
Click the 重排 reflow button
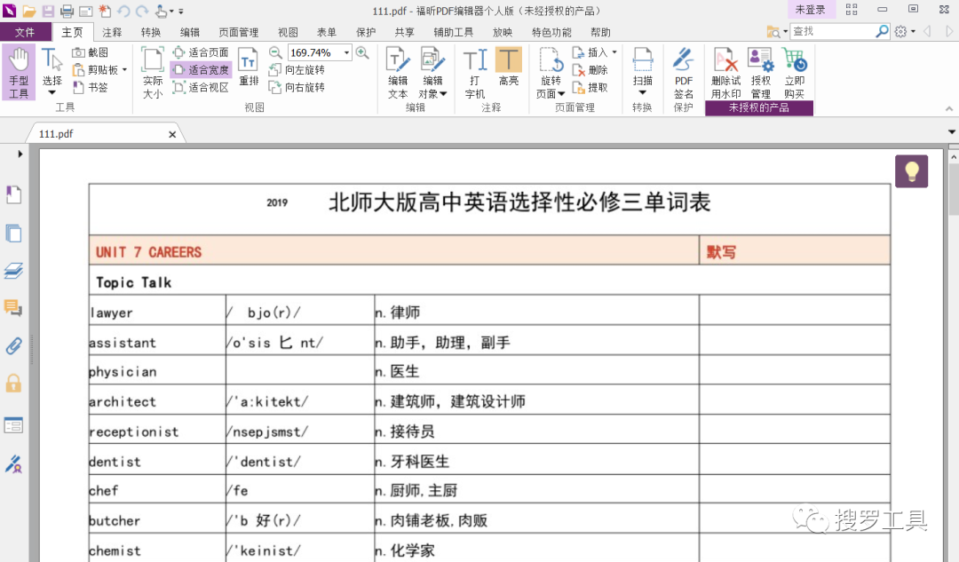(249, 66)
